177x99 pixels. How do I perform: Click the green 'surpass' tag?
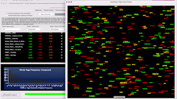point(89,62)
